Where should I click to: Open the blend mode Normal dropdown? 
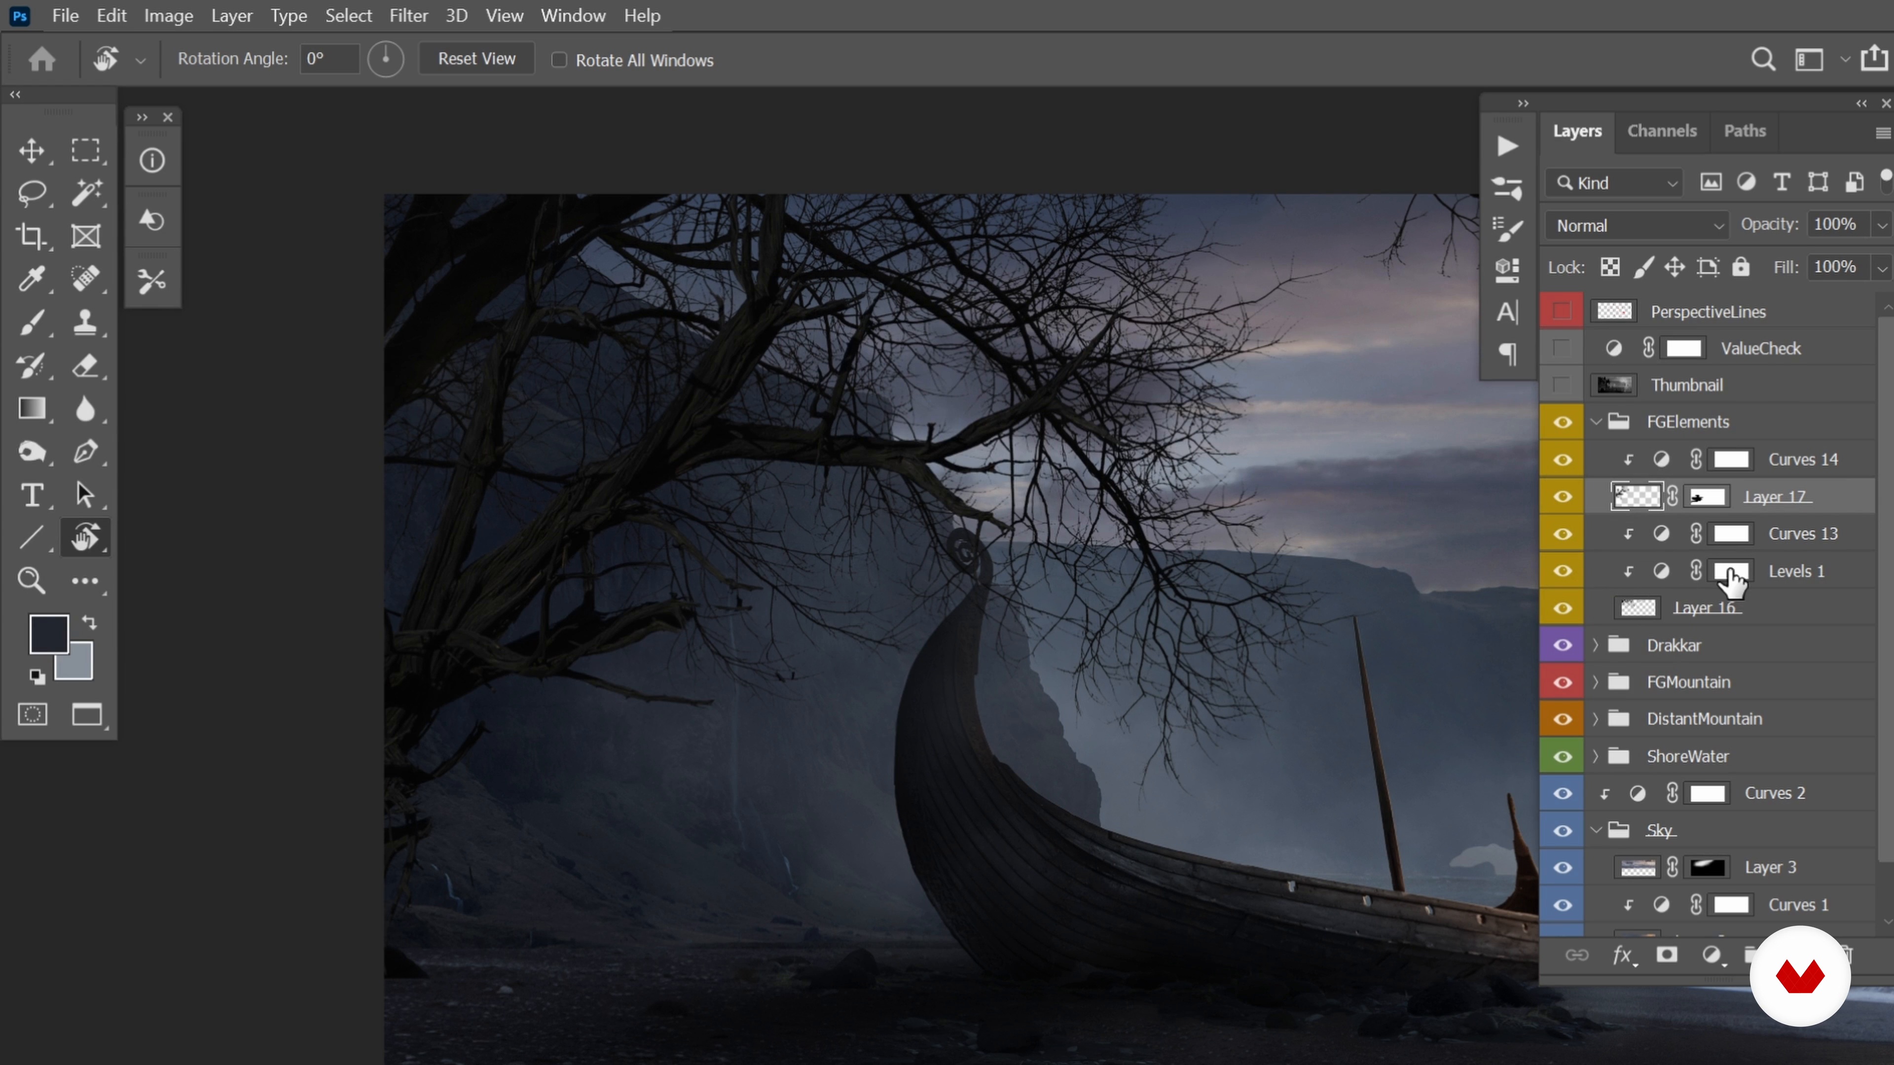click(1638, 226)
